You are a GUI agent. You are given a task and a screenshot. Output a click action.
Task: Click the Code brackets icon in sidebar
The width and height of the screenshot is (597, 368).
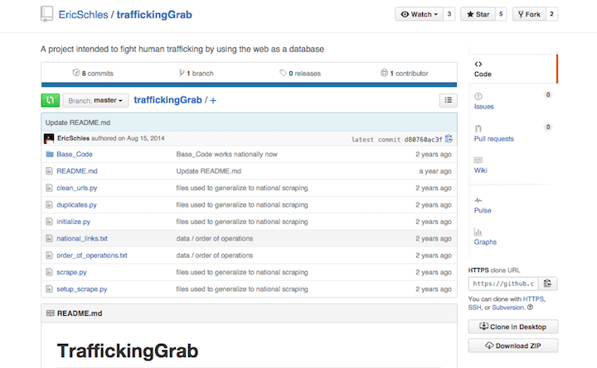point(478,64)
